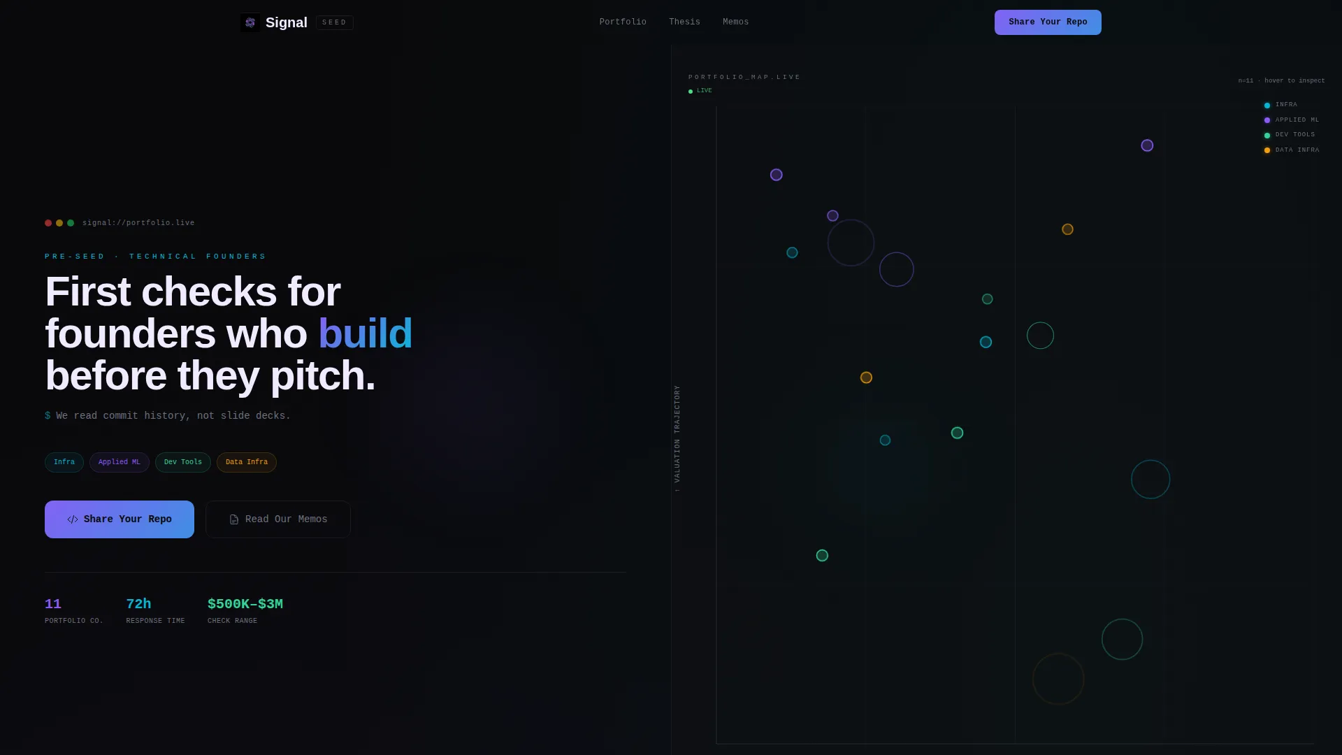1342x755 pixels.
Task: Open the Thesis nav link
Action: pos(684,22)
